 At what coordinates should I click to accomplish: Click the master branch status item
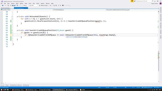[x=157, y=87]
